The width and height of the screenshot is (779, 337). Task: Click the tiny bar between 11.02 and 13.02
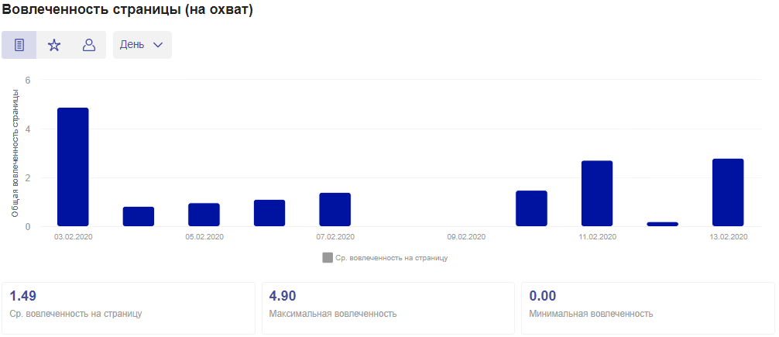(x=662, y=224)
